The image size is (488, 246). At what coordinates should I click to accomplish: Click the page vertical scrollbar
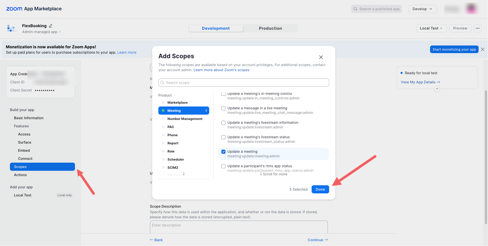click(486, 157)
